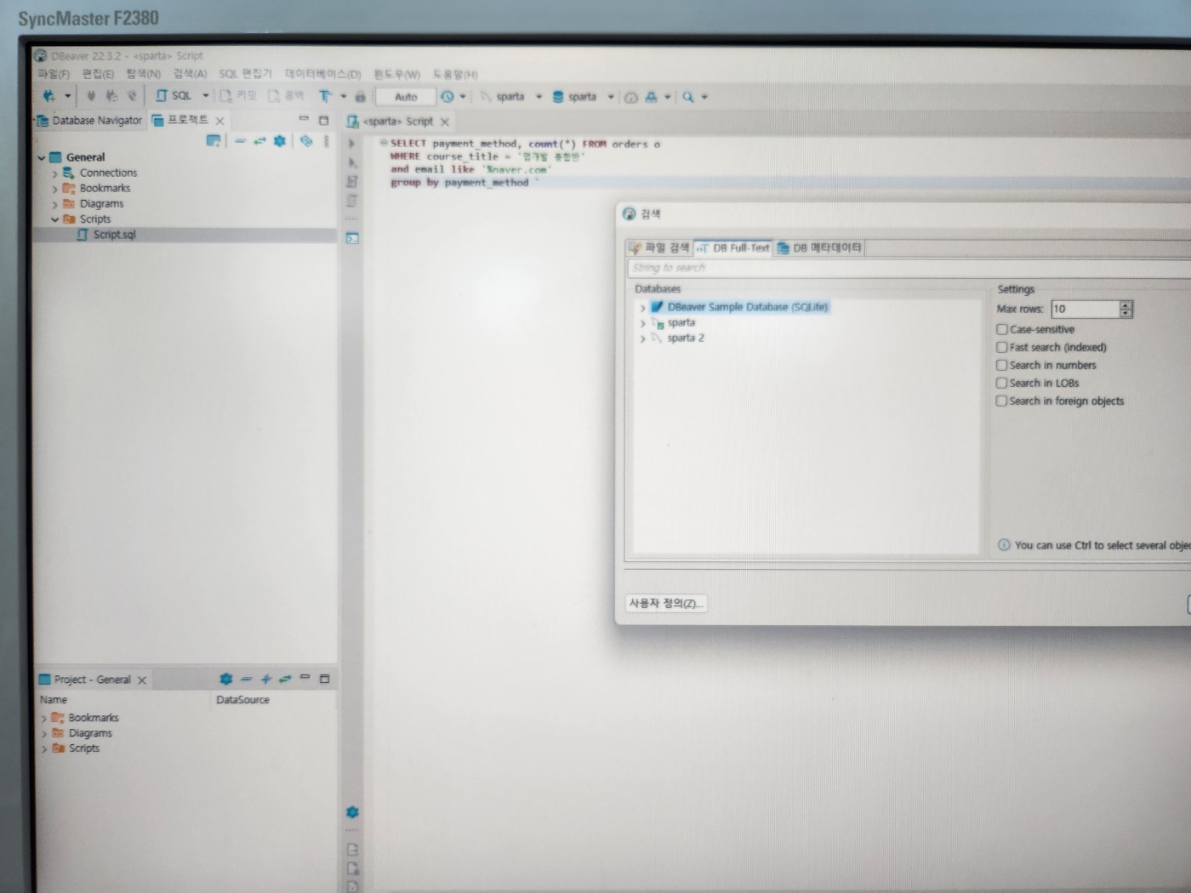Click the Execute SQL statement arrow icon
This screenshot has height=893, width=1191.
coord(351,144)
